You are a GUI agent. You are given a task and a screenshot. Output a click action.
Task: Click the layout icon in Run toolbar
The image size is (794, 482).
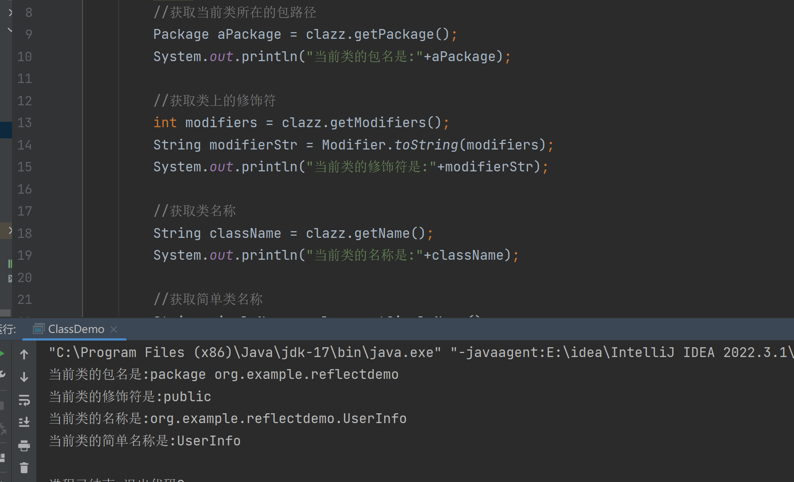(x=2, y=457)
